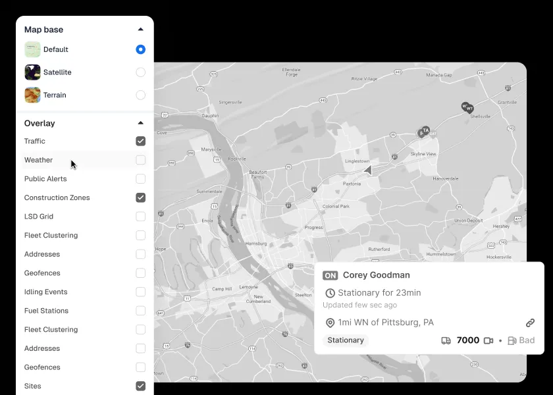553x395 pixels.
Task: Check Geofences box directly above Idling Events
Action: pos(140,273)
